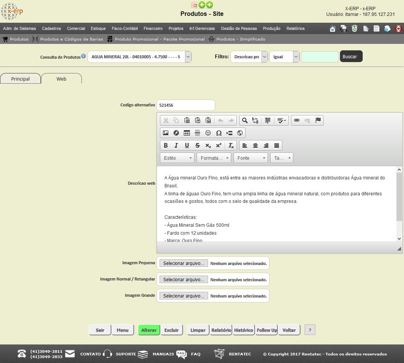Click the green Alterar button
This screenshot has width=404, height=363.
[149, 330]
